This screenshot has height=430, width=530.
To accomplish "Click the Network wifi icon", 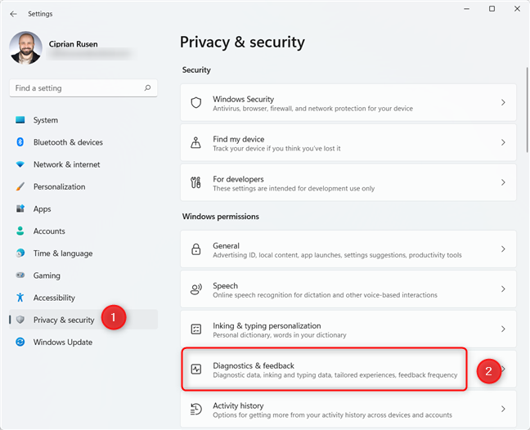I will point(20,164).
